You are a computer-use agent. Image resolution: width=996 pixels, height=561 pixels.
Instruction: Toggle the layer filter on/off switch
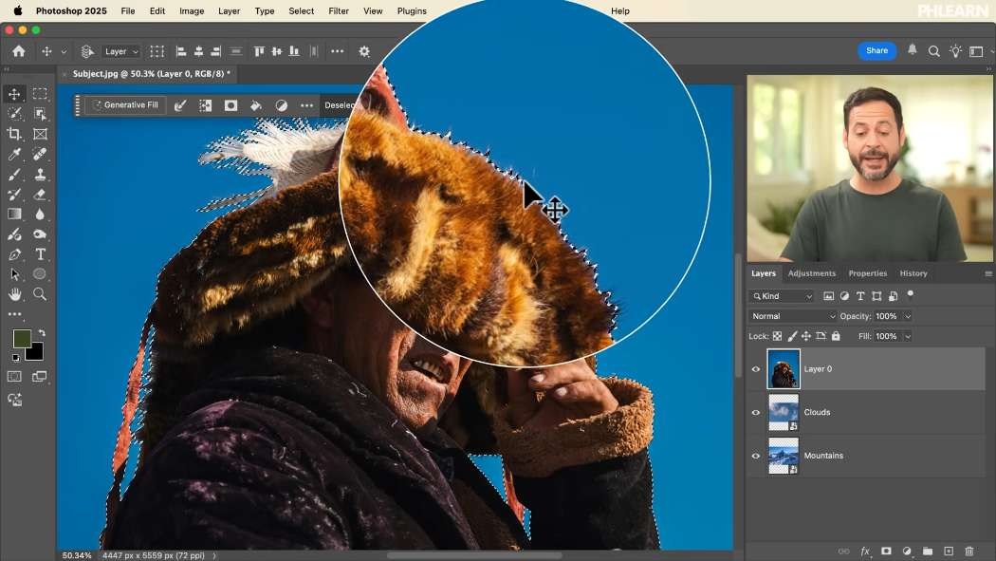click(911, 294)
